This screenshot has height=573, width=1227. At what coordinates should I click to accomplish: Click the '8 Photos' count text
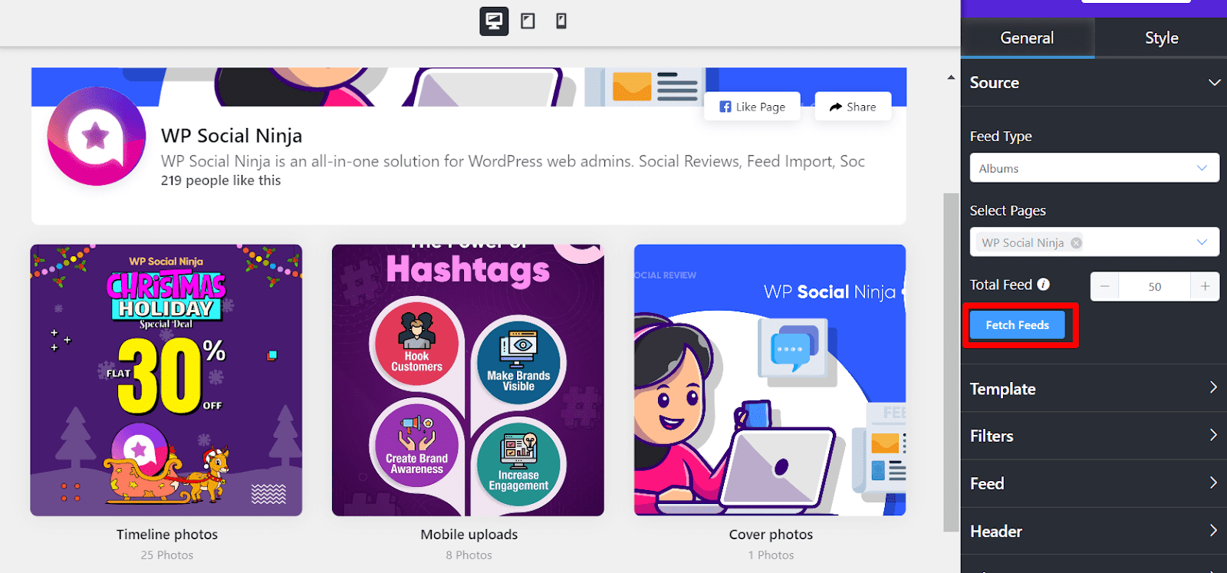[469, 555]
